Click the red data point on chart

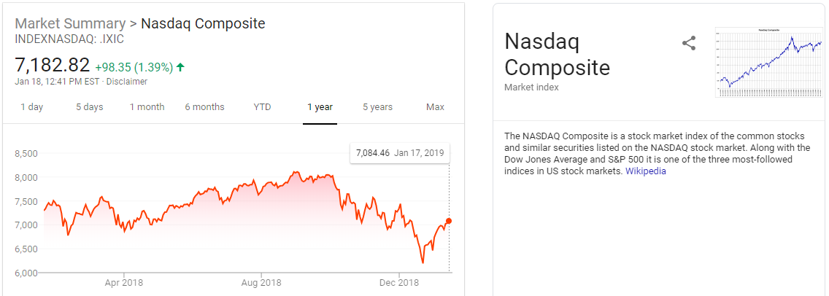[x=449, y=221]
